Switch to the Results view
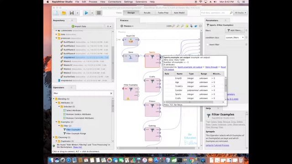This screenshot has width=292, height=164. pyautogui.click(x=147, y=13)
